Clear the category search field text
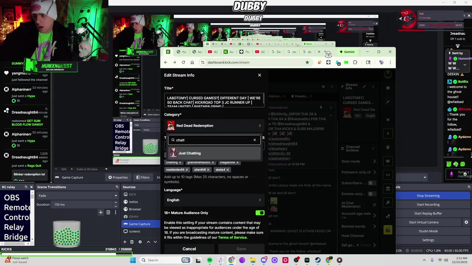This screenshot has height=266, width=472. [254, 140]
